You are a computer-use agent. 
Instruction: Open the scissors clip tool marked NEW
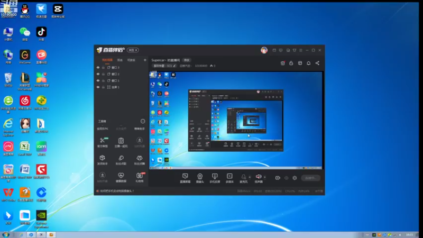pos(103,142)
